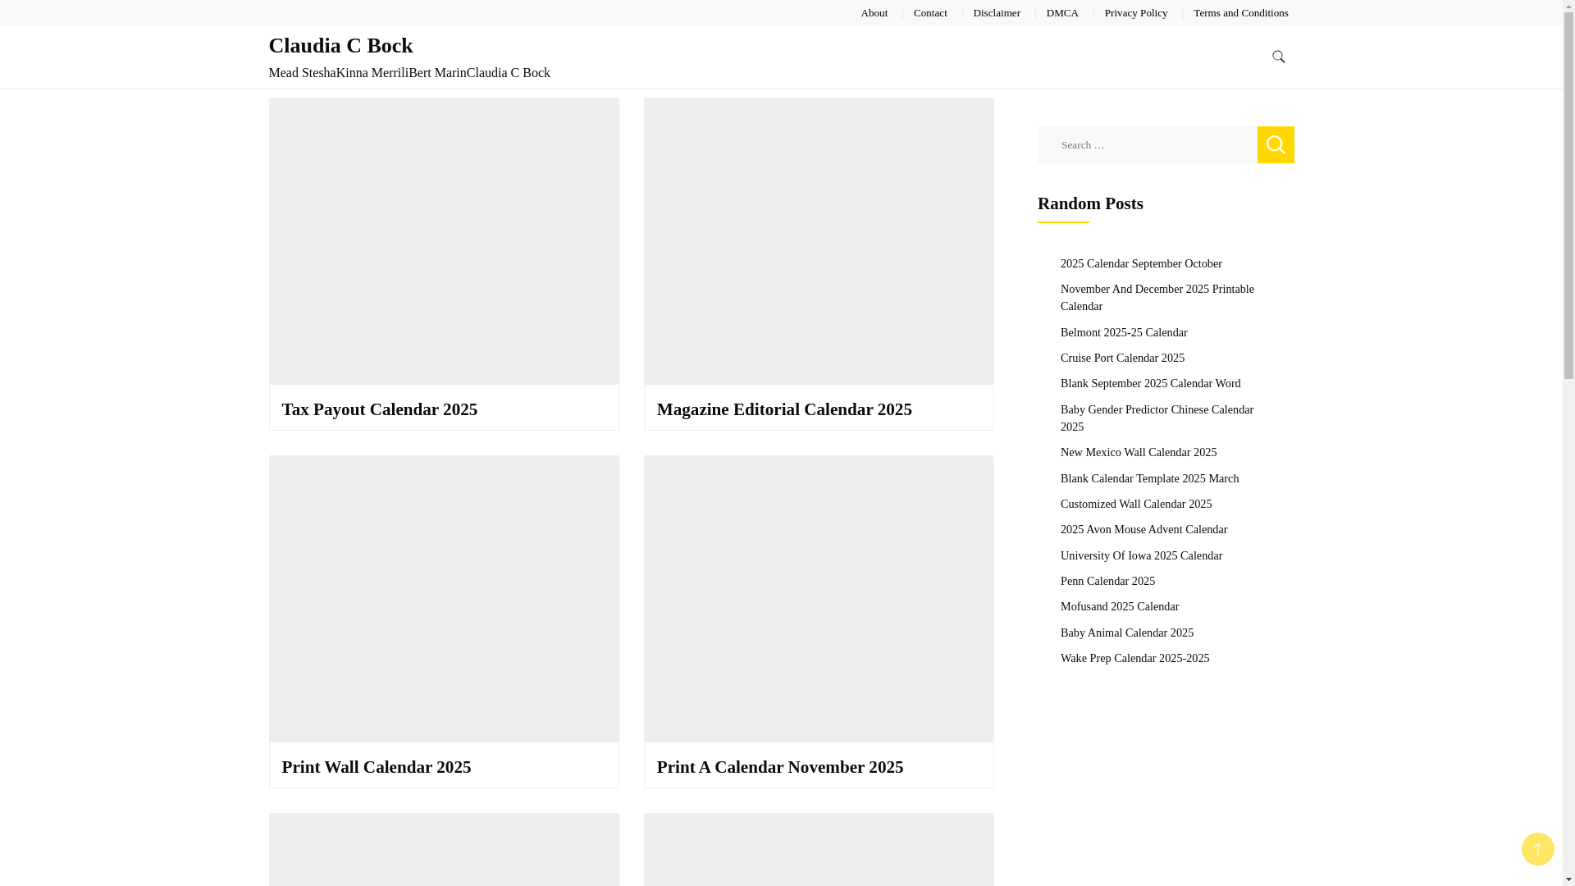Open the Contact menu item
Screen dimensions: 1575x886
pyautogui.click(x=930, y=12)
